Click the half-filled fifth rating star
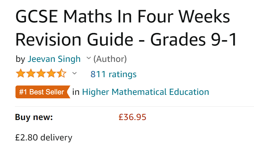Viewport: 254px width, 153px height. click(61, 73)
